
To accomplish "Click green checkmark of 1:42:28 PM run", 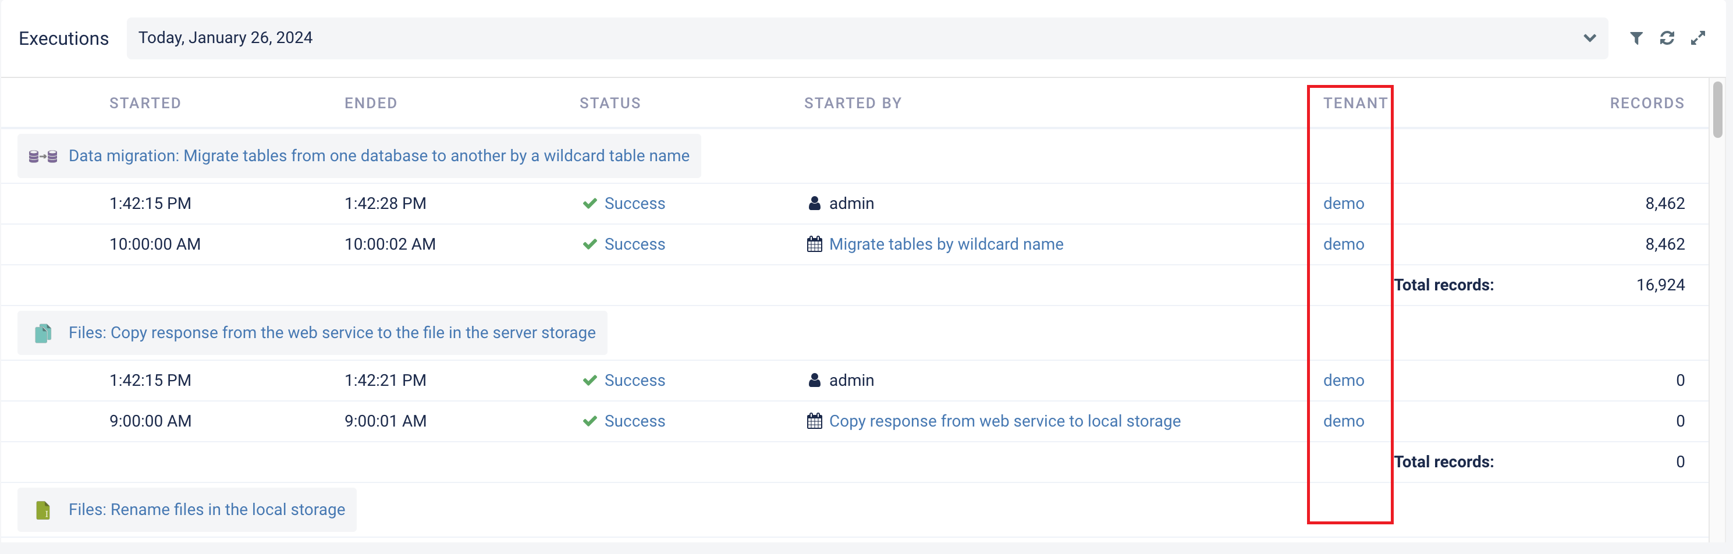I will click(590, 204).
